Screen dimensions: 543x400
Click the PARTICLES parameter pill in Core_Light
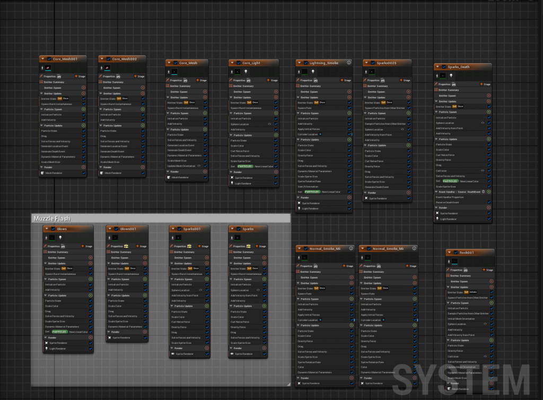point(245,166)
